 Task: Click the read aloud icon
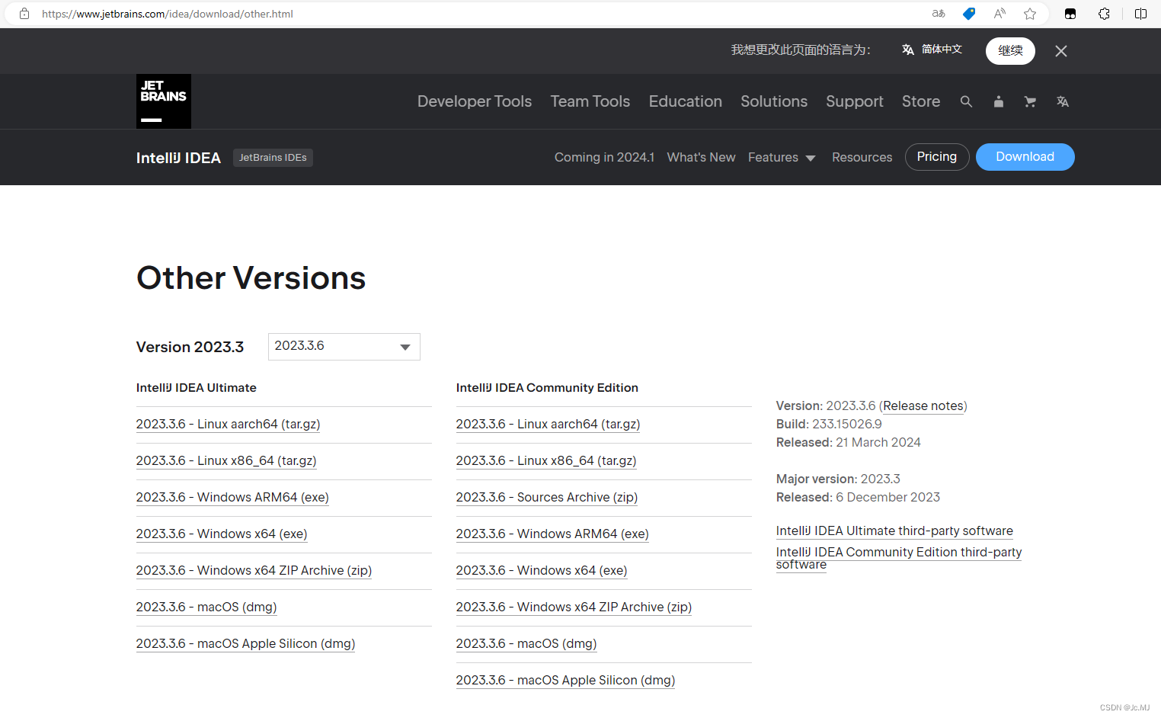click(x=999, y=14)
